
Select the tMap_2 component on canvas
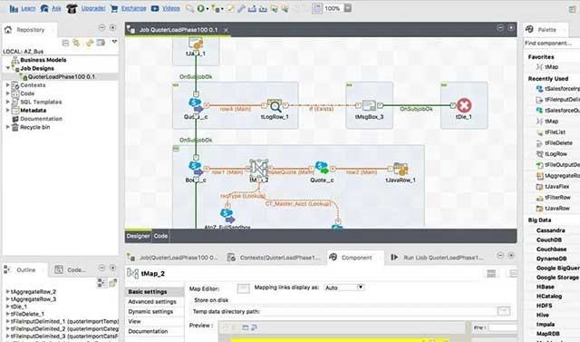pos(258,169)
